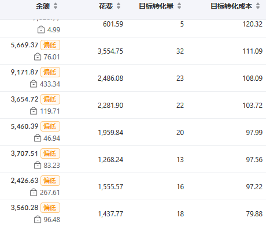Click 偏低 tag next to 5,460.39
This screenshot has height=225, width=266.
[x=50, y=126]
